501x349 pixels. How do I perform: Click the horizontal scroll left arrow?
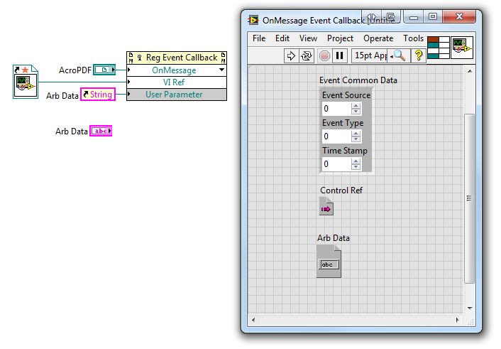click(x=253, y=320)
